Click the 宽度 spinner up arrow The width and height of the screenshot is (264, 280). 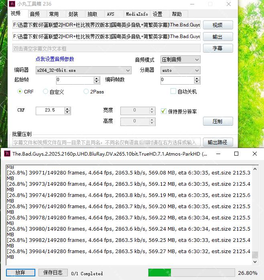152,109
